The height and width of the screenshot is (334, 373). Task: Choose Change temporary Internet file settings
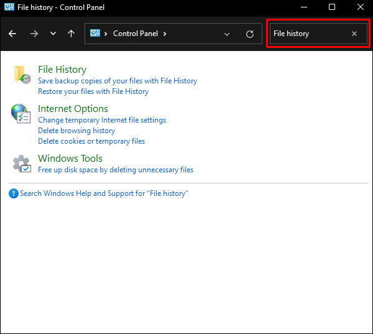click(x=102, y=120)
